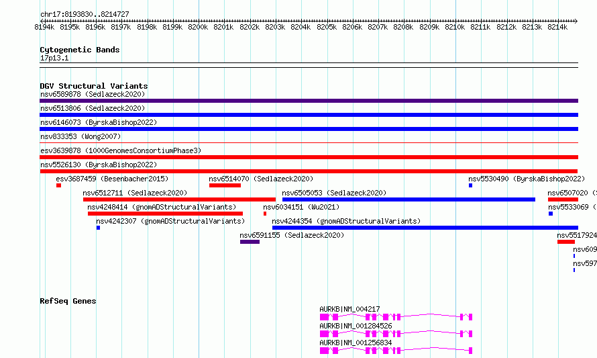
Task: Select the nsv6514070 red variant bar
Action: 225,185
